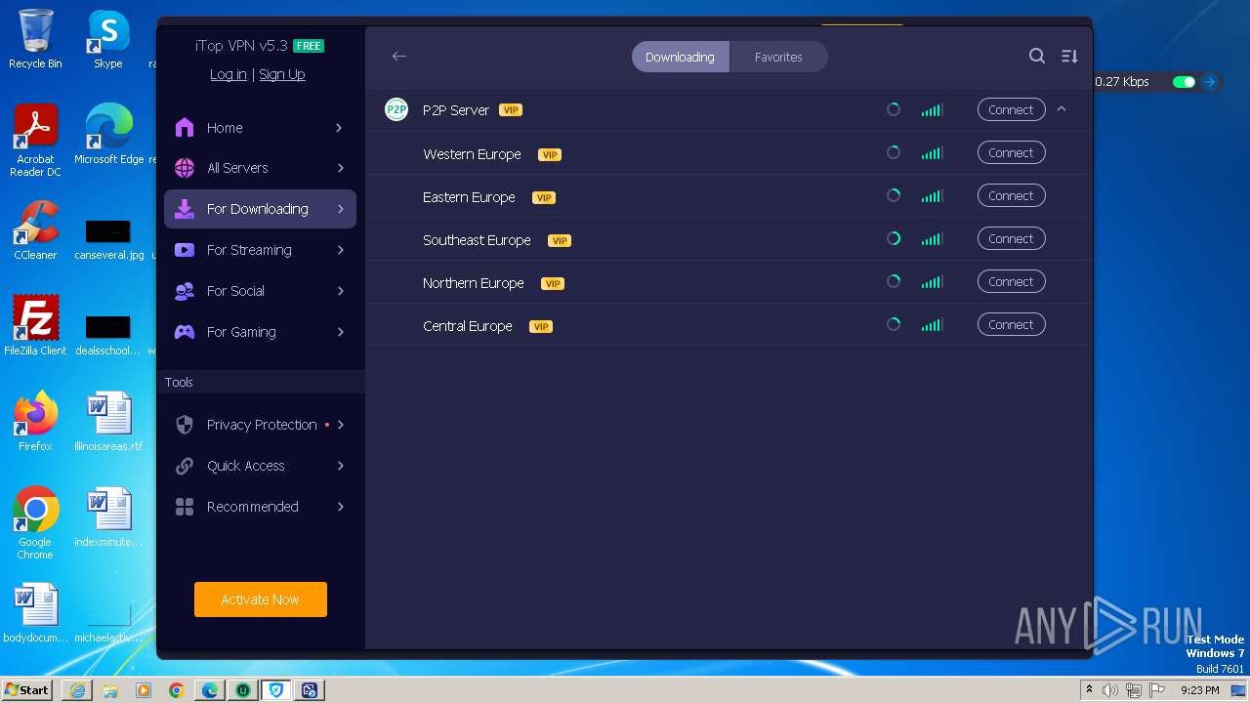The height and width of the screenshot is (703, 1250).
Task: Open illinoisareas.rtf desktop file
Action: click(x=108, y=421)
